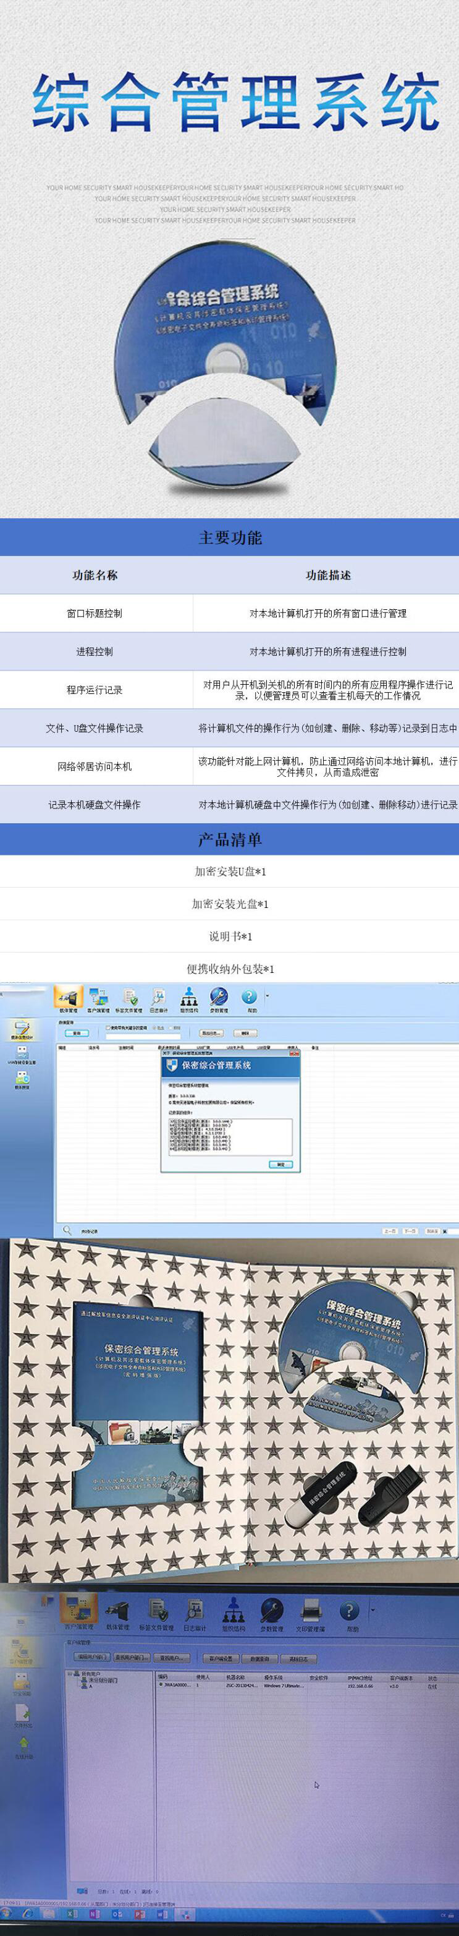Open overflow arrow beside 帮助 in 文印管理 toolbar

(373, 1611)
